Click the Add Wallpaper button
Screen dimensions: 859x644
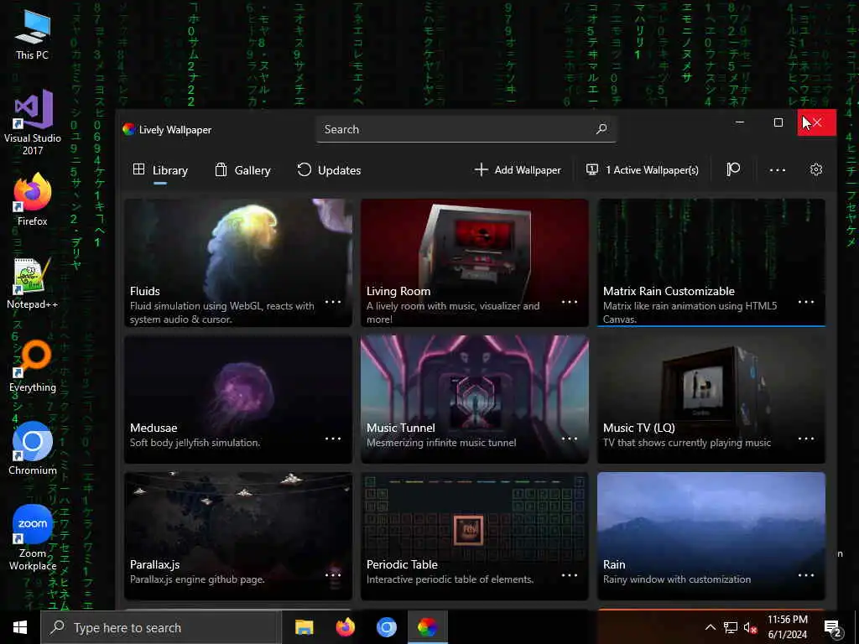click(x=518, y=169)
